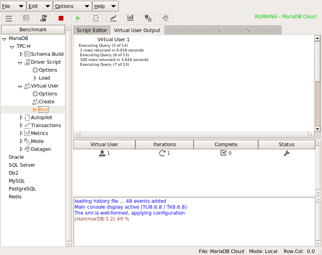Switch to the Script Editor tab
The width and height of the screenshot is (322, 255).
tap(92, 30)
